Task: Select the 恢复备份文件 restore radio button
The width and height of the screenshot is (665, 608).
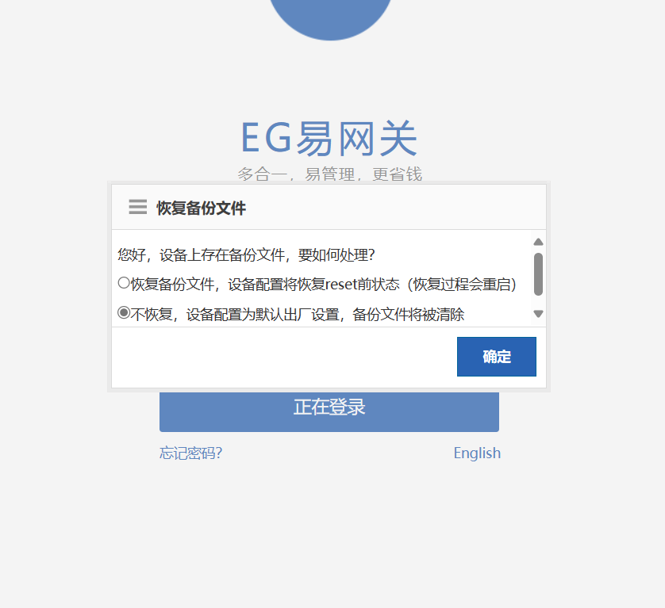Action: point(124,283)
